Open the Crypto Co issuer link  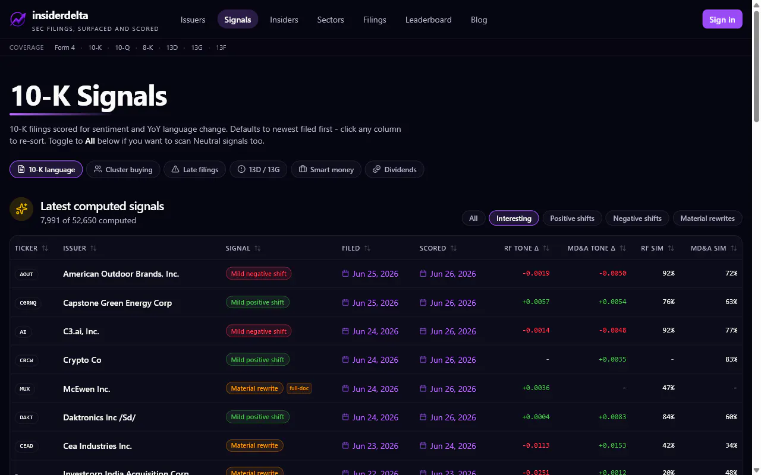pos(82,360)
